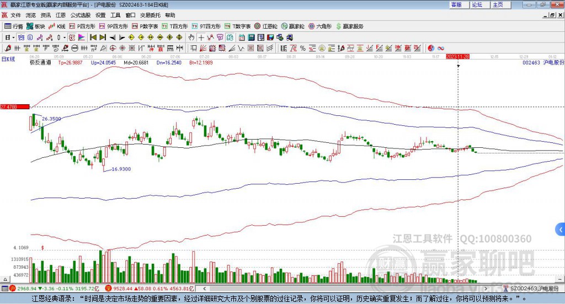Toggle the 极反 indicator button

pyautogui.click(x=72, y=38)
